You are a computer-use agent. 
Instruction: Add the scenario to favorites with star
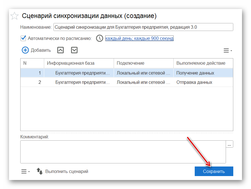pos(14,16)
